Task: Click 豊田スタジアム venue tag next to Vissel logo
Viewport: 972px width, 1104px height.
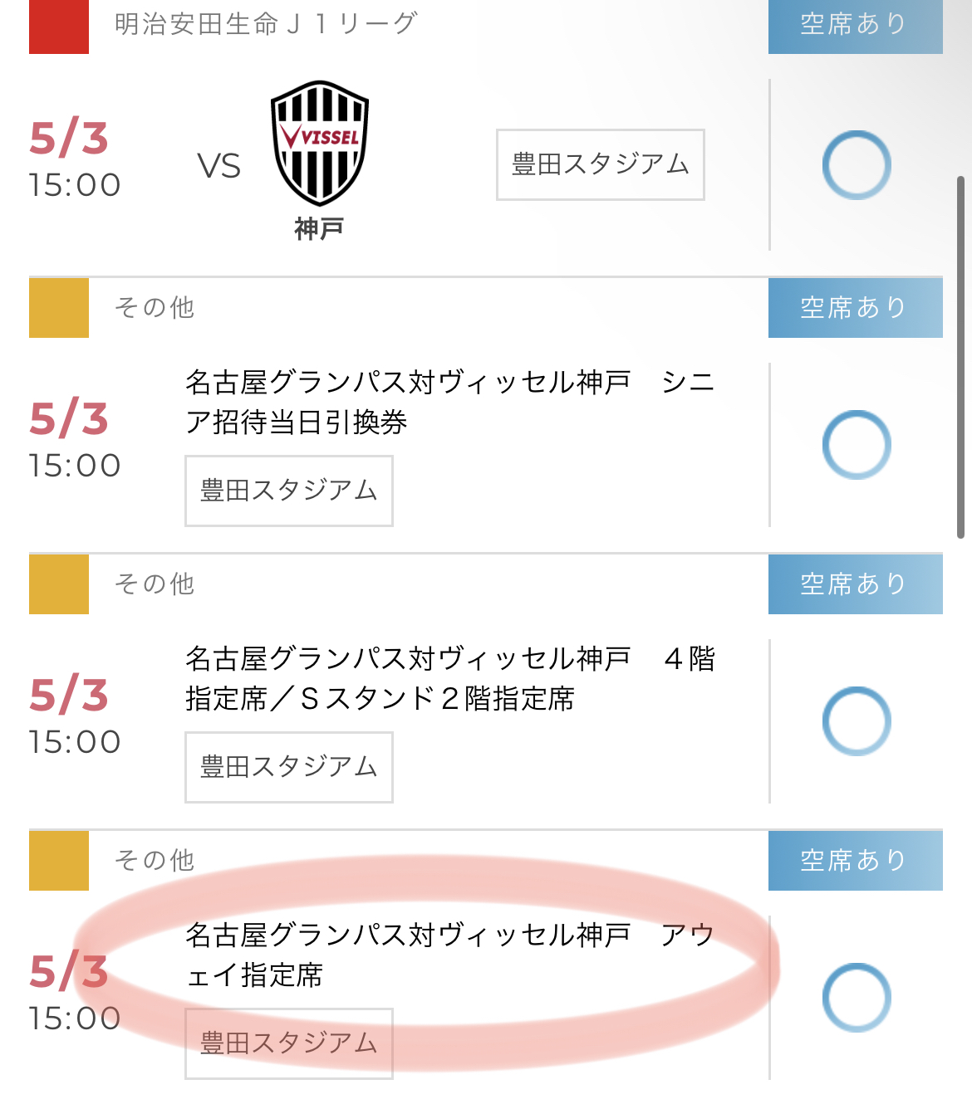Action: tap(600, 164)
